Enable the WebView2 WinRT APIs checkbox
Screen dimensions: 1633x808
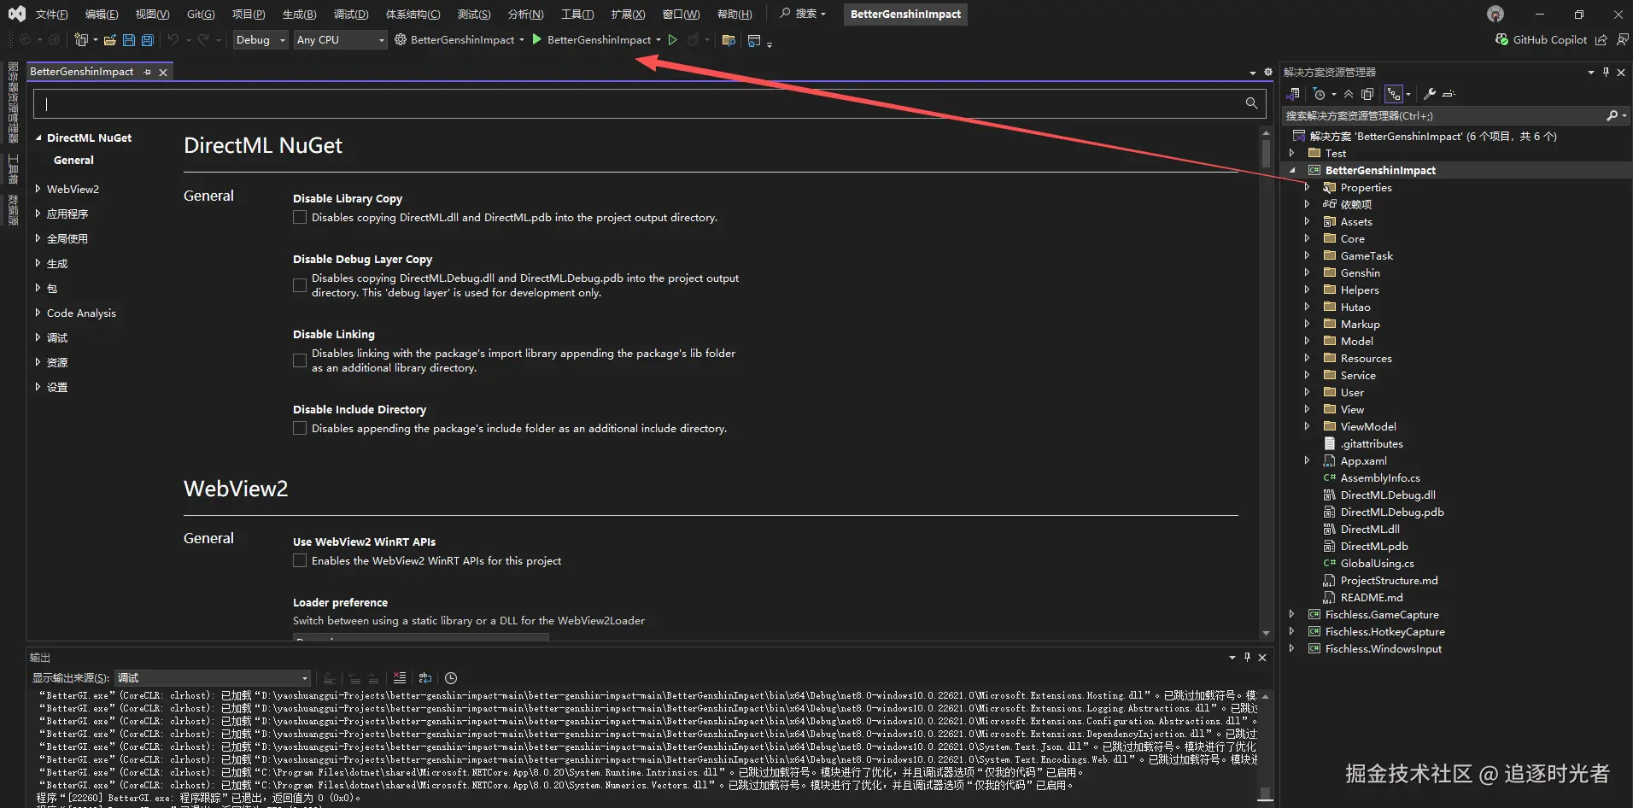(x=300, y=560)
